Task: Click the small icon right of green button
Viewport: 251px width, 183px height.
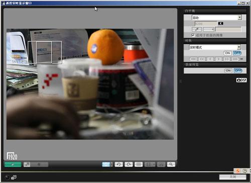Action: (x=27, y=164)
